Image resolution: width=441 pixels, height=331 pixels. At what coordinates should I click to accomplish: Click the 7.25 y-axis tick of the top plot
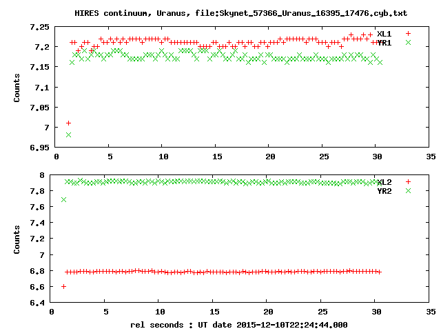(x=40, y=27)
